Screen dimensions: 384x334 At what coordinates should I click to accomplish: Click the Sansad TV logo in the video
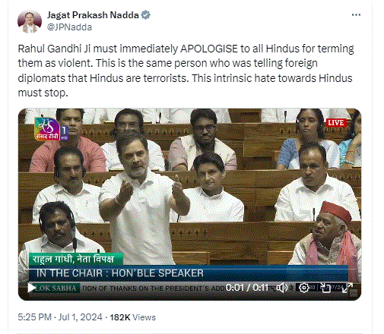point(52,129)
